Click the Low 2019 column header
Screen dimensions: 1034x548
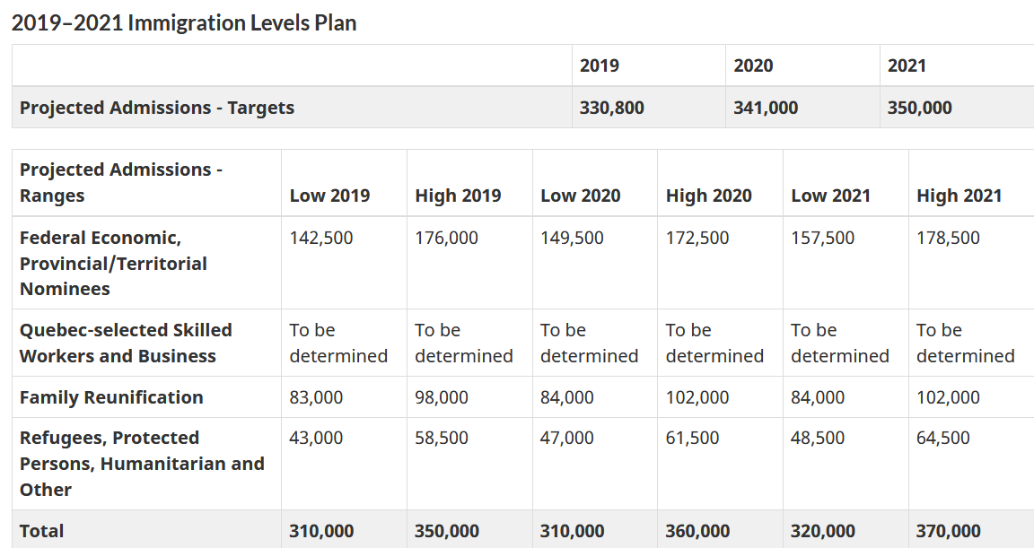pos(329,196)
